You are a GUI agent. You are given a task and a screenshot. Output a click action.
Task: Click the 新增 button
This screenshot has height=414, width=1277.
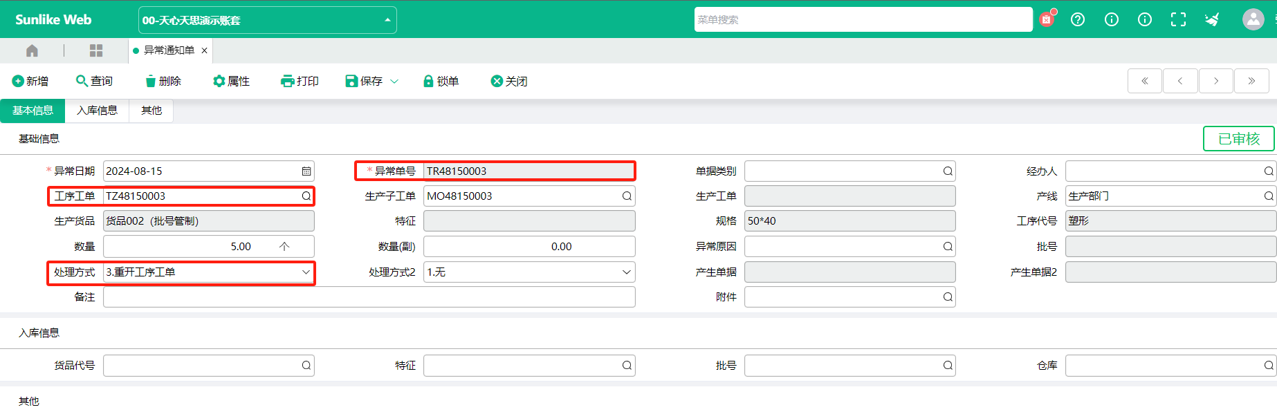pyautogui.click(x=30, y=82)
